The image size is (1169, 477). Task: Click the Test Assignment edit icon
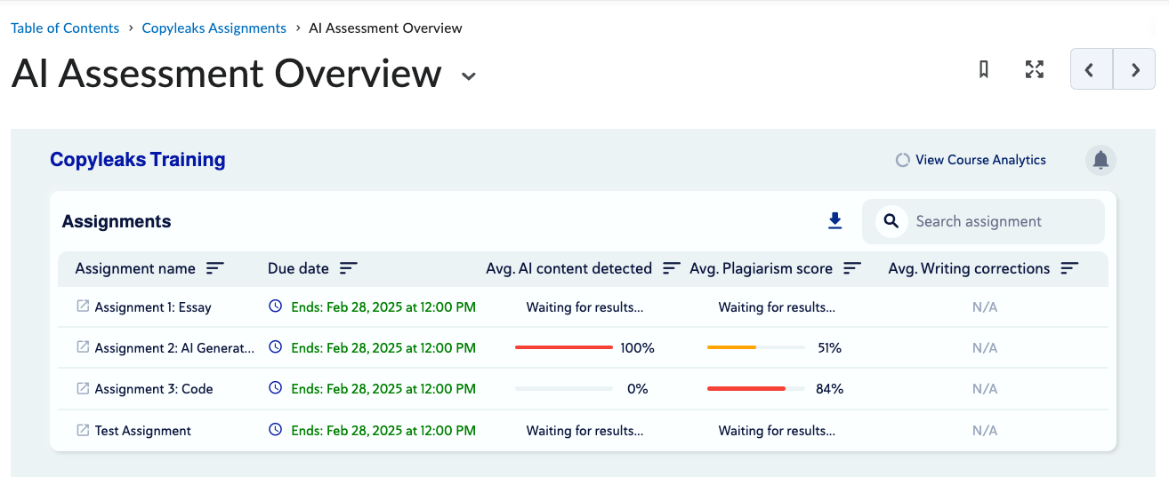point(83,430)
